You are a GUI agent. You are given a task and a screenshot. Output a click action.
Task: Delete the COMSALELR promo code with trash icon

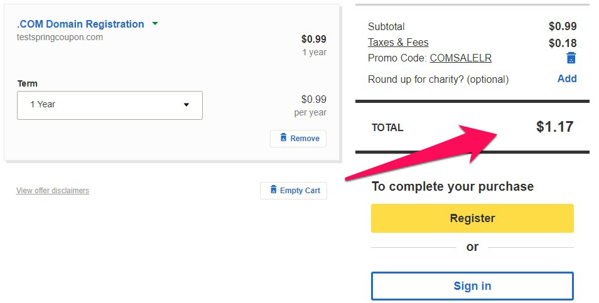pos(571,58)
